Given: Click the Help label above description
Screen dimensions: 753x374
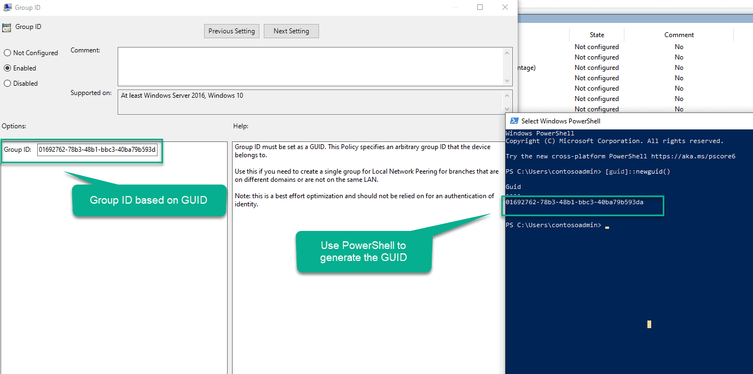Looking at the screenshot, I should coord(241,126).
